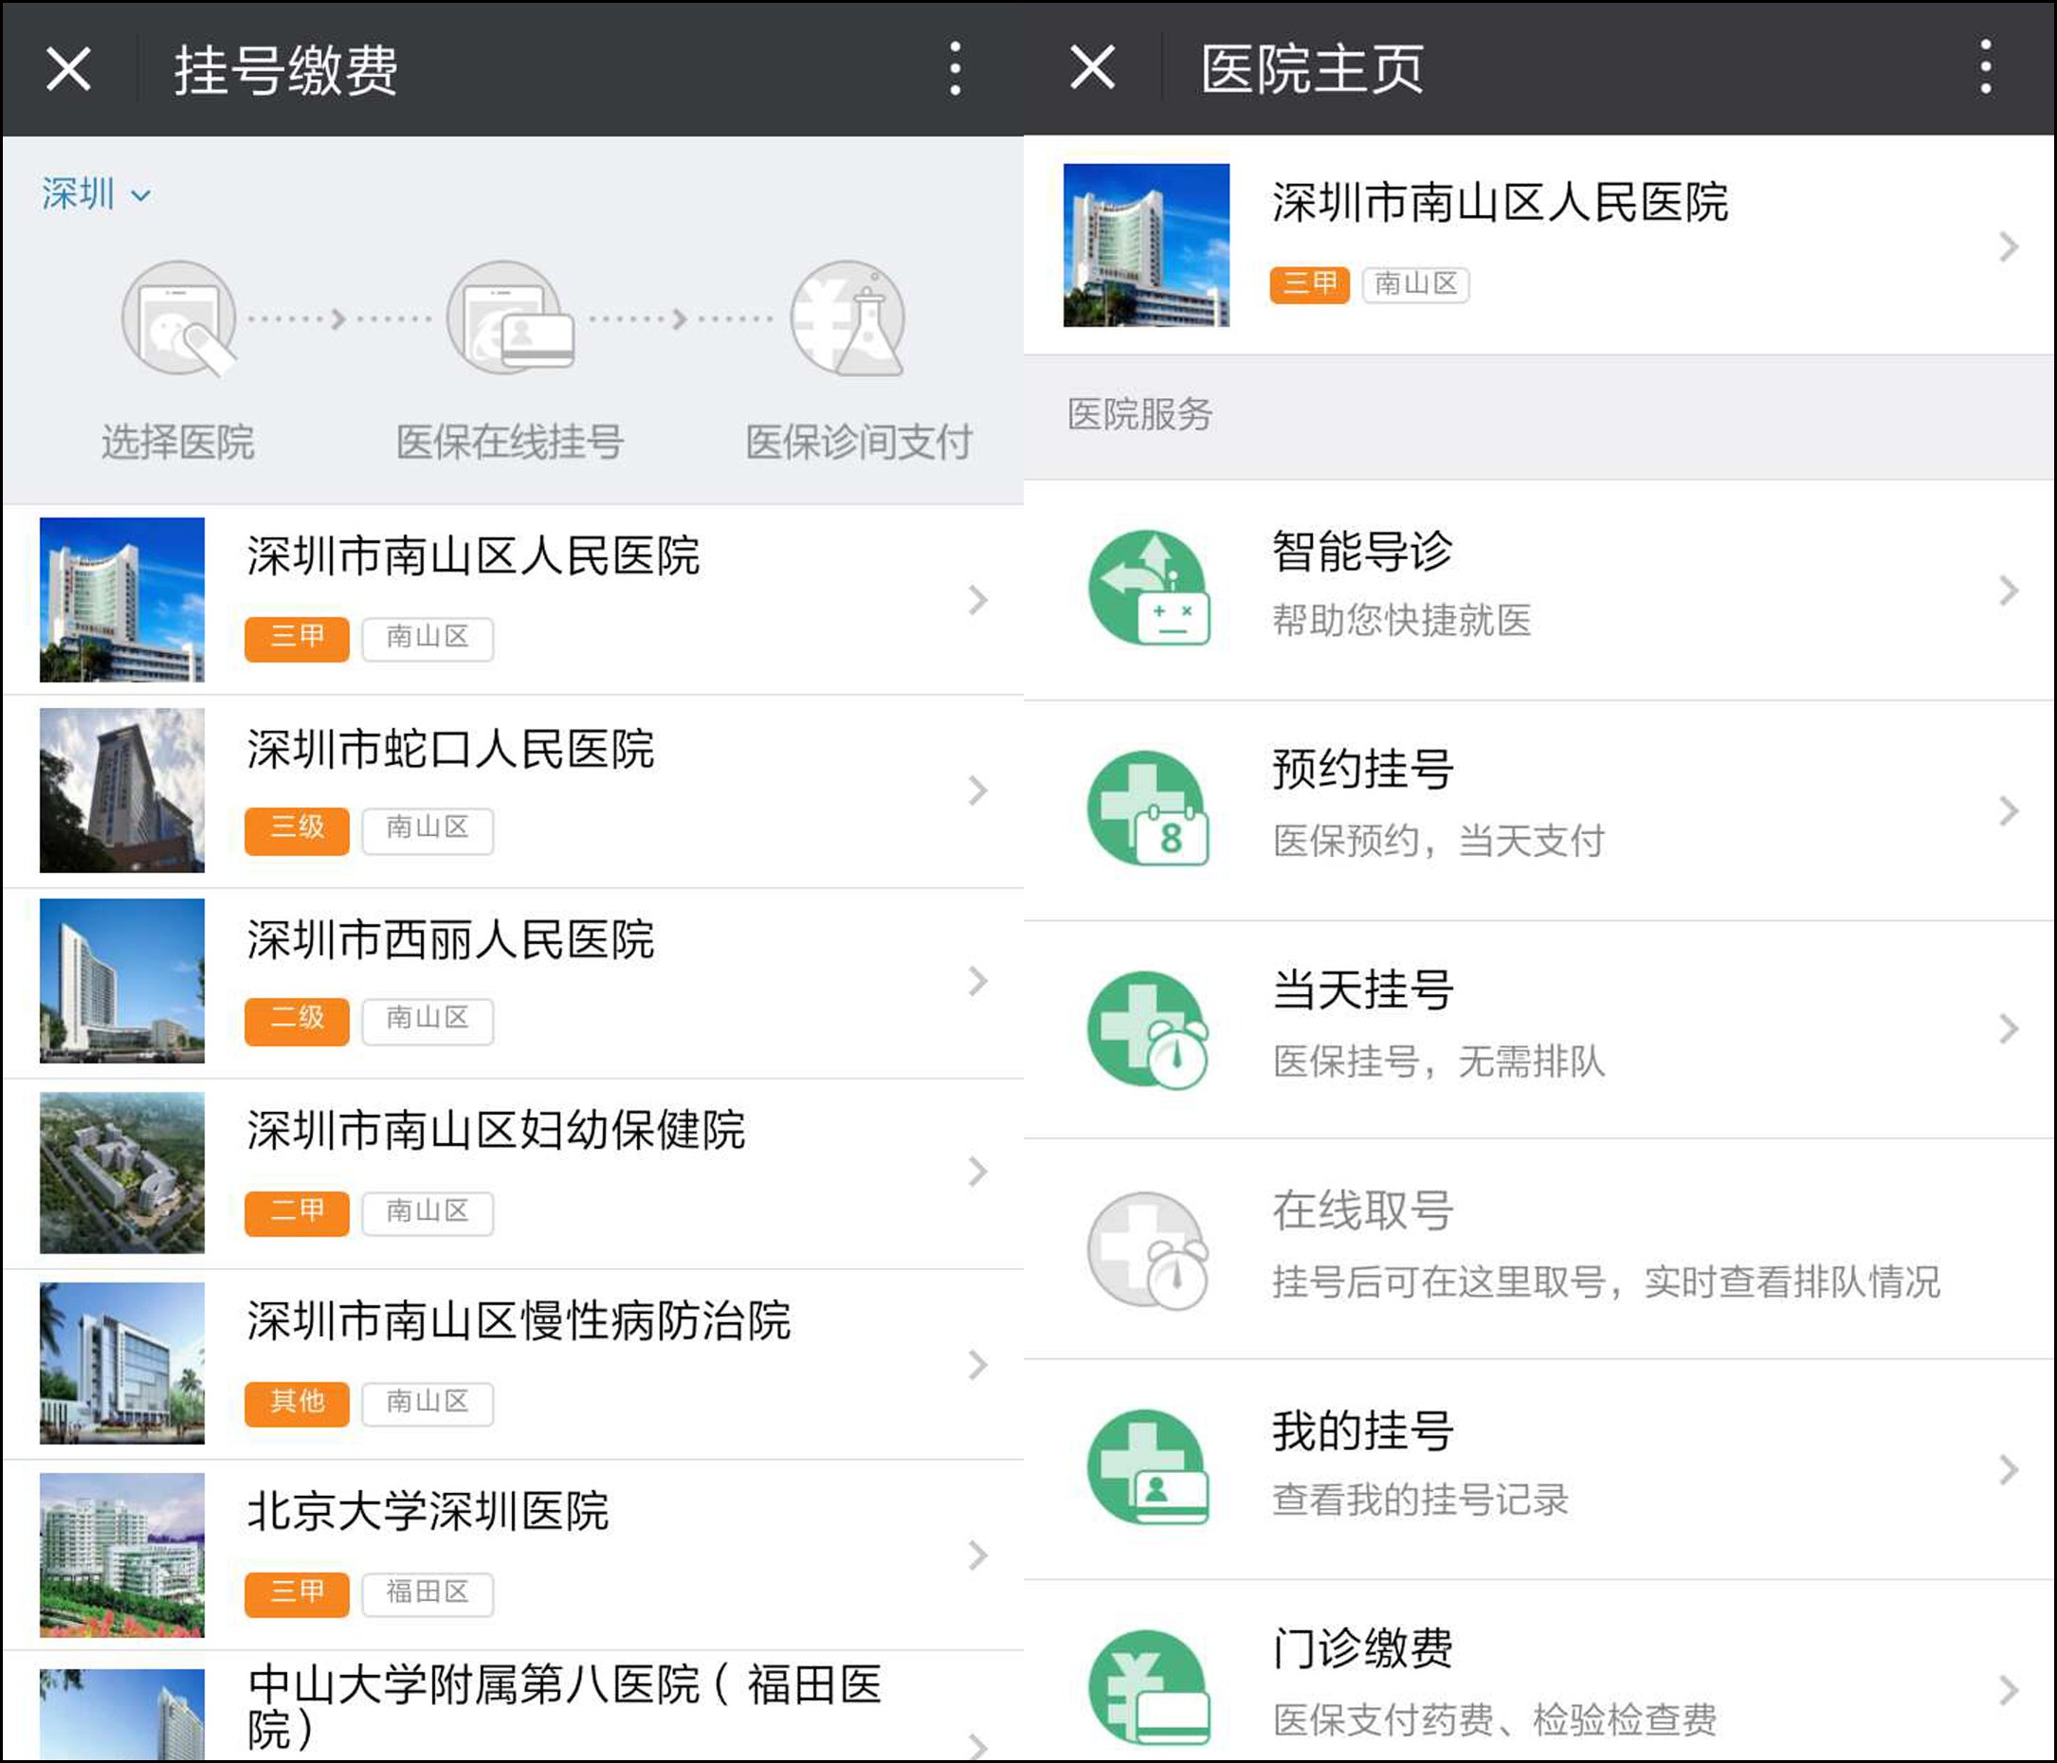Select the 医保支付药费、检验检查费 subtitle
The image size is (2057, 1763).
pos(1495,1719)
